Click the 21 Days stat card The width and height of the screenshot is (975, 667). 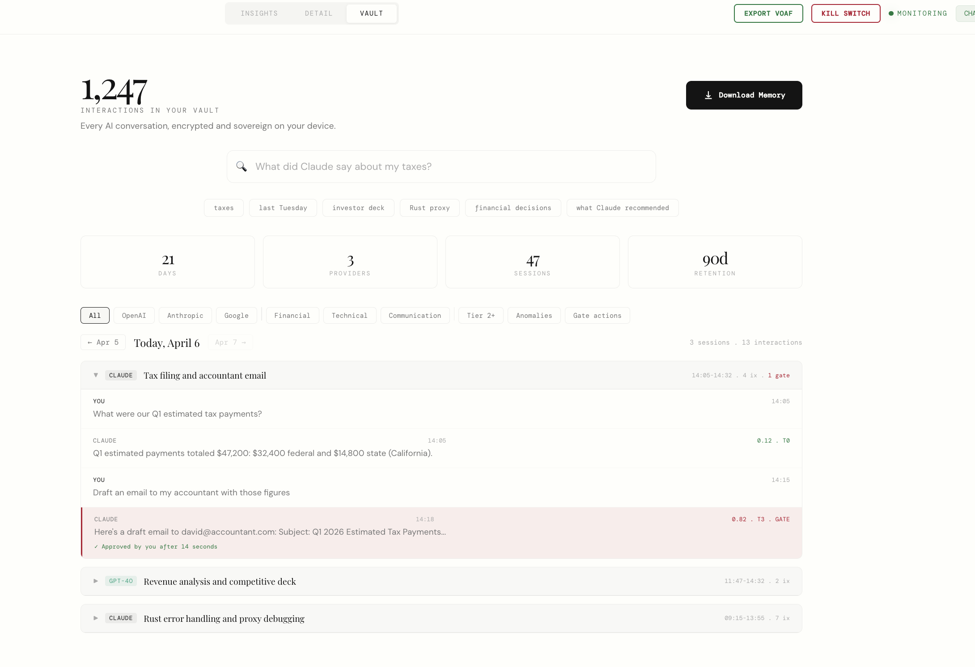coord(168,262)
